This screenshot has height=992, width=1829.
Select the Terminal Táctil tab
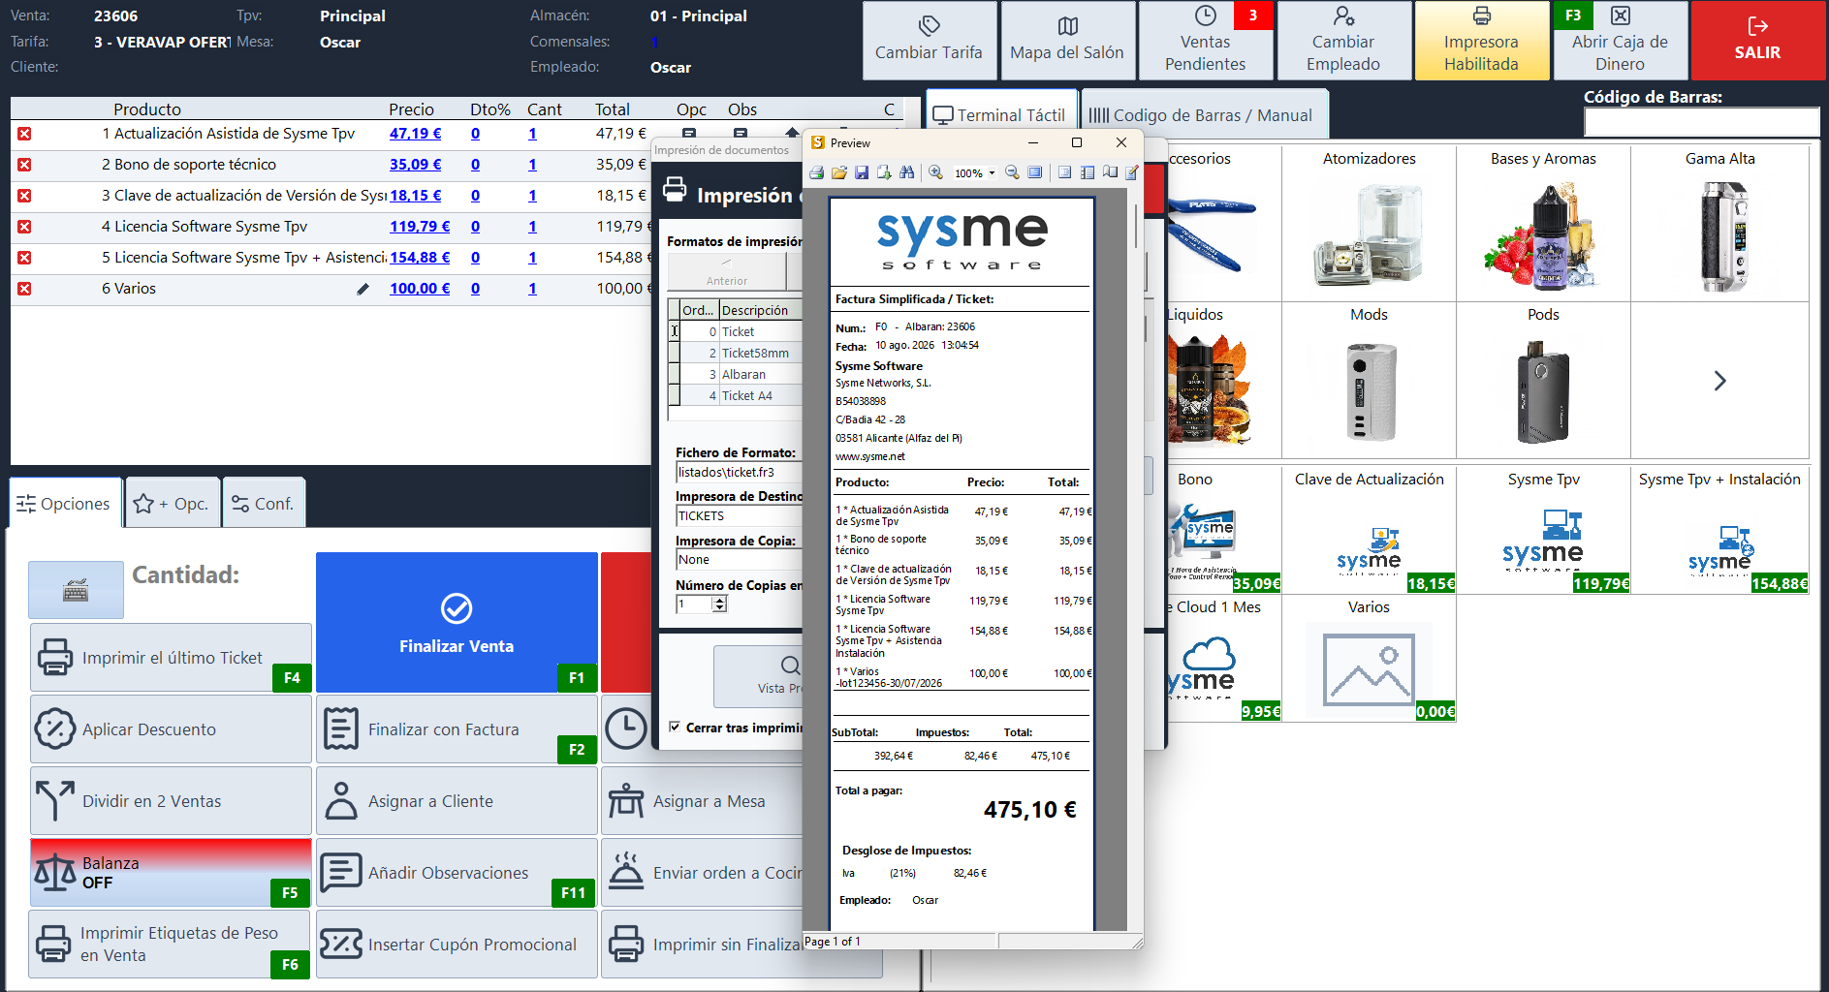(999, 115)
